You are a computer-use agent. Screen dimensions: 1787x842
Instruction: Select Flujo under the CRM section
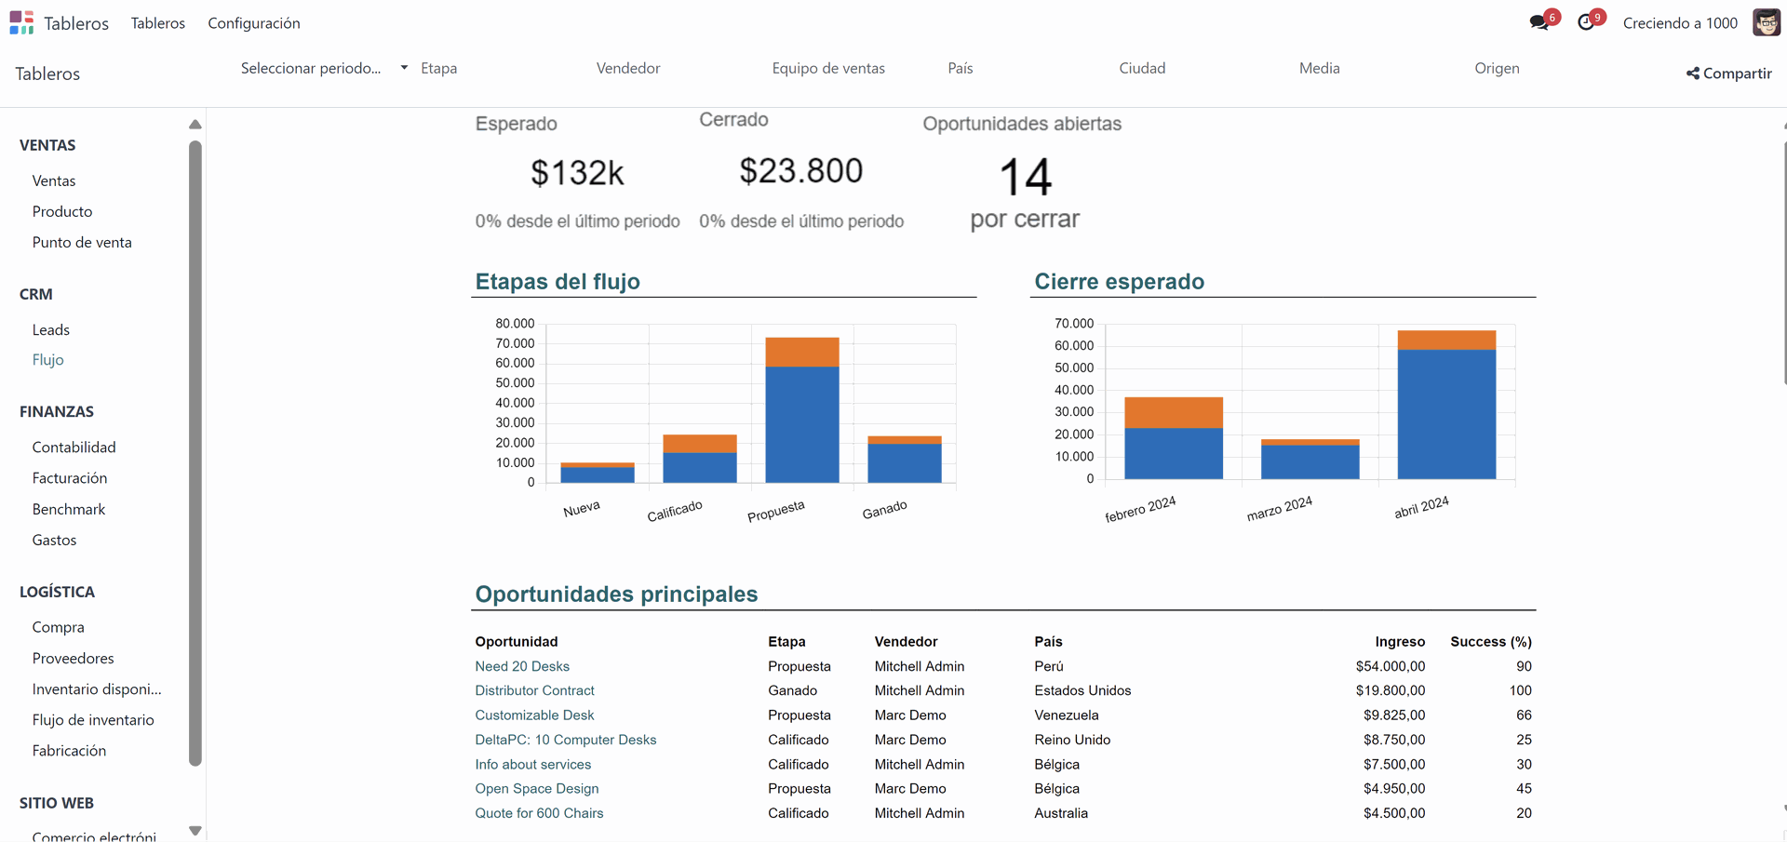47,360
